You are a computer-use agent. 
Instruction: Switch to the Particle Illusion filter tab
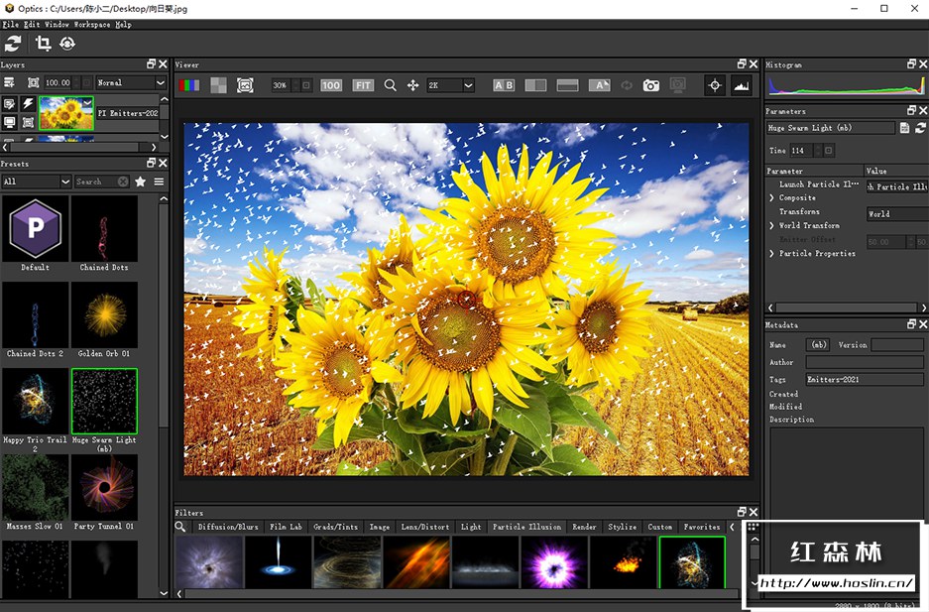(526, 527)
